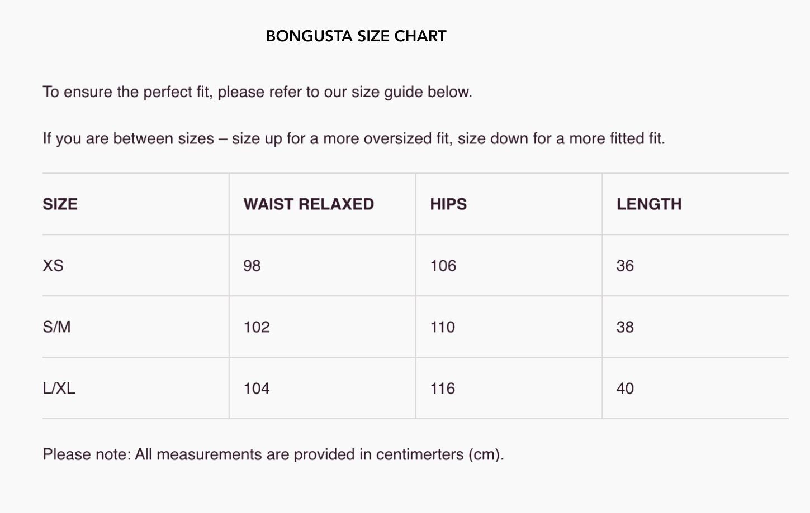Click the L/XL length value 40
Screen dimensions: 810x513
click(x=625, y=389)
